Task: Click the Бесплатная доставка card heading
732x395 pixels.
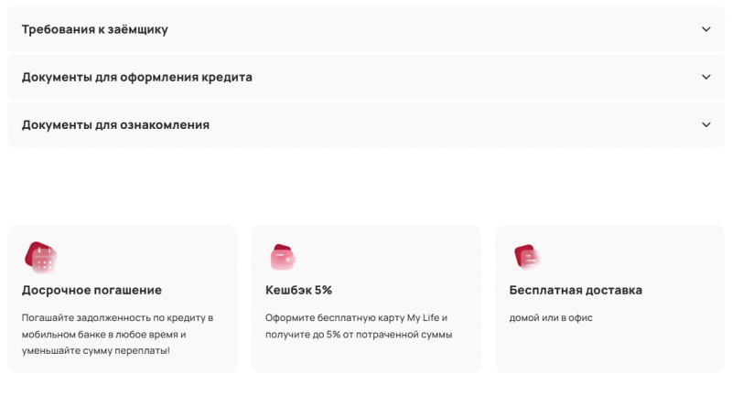Action: (576, 290)
